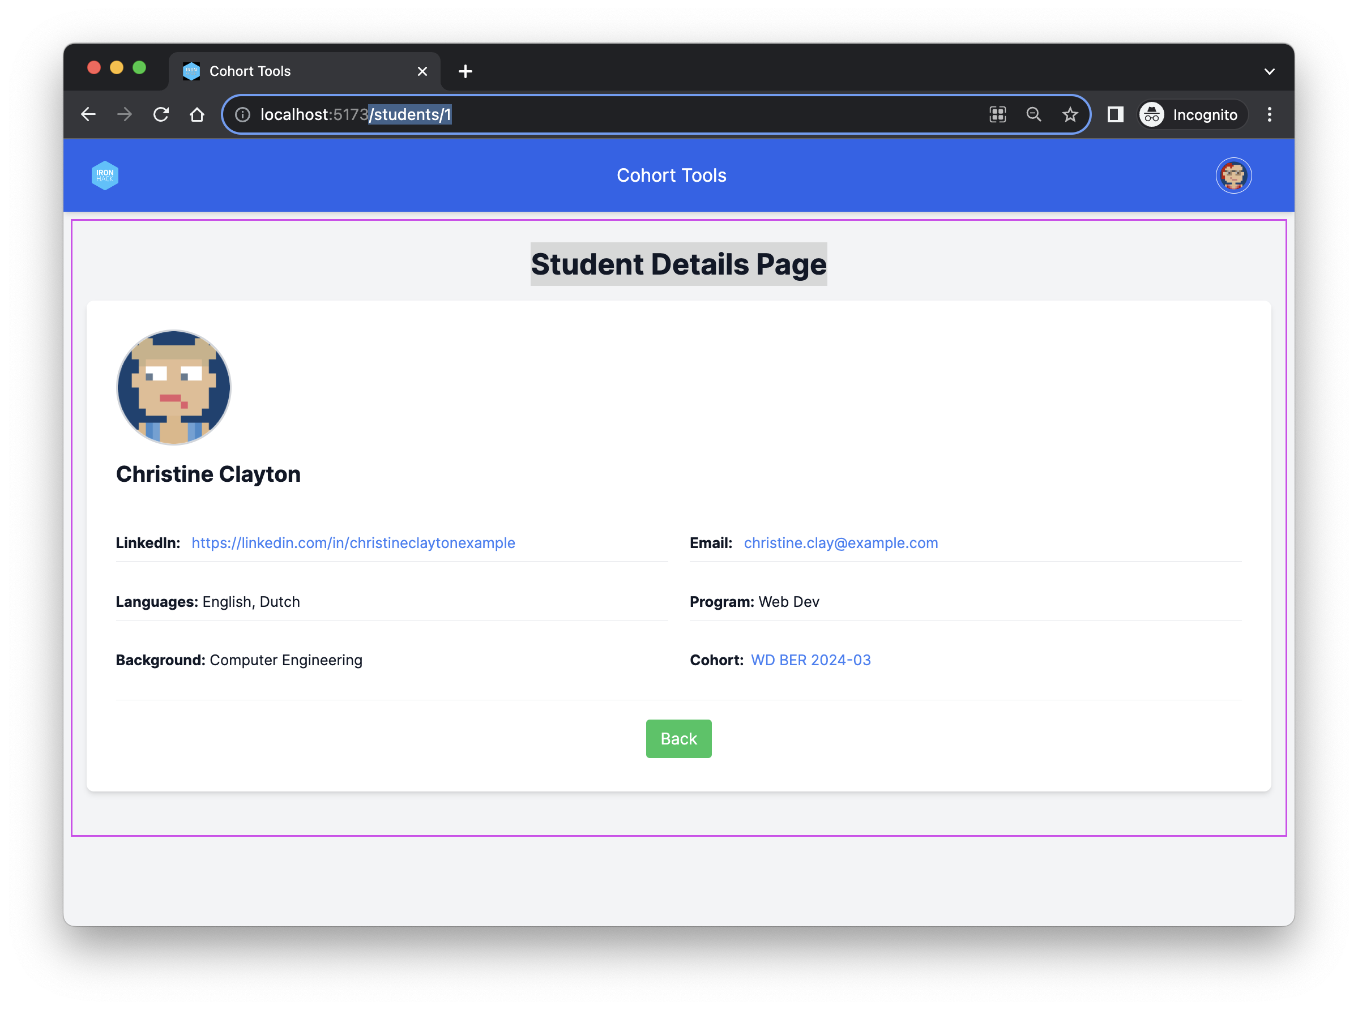Open the three-dot browser menu

click(1270, 114)
